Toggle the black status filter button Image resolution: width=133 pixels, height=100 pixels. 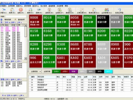(x=100, y=71)
